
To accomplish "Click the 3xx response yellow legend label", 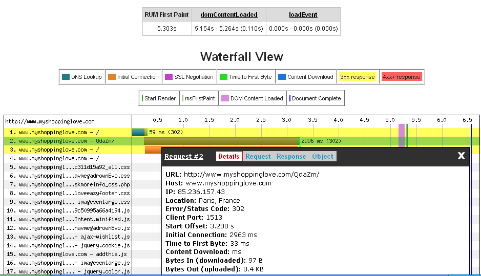I will (x=358, y=77).
